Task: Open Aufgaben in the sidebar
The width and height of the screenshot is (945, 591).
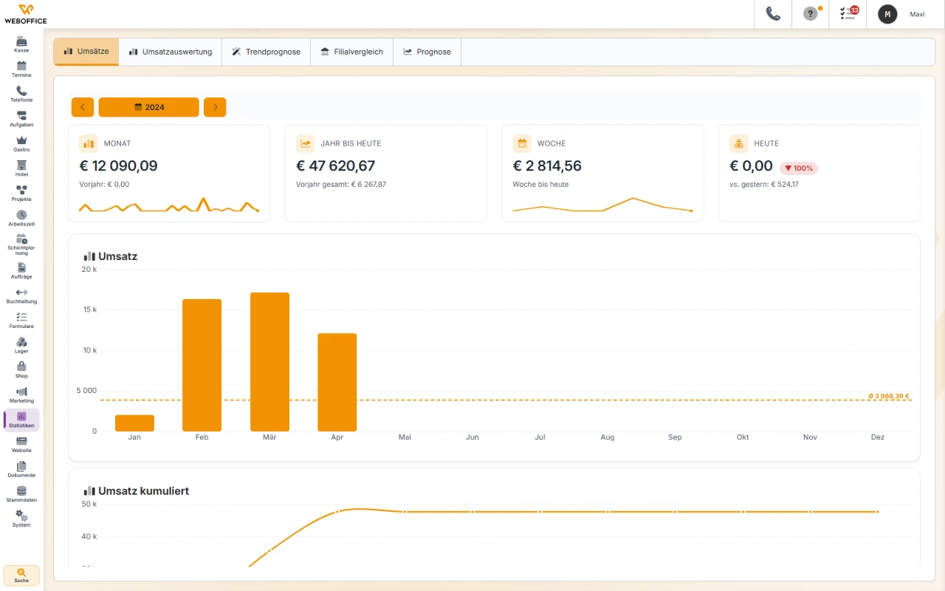Action: 21,119
